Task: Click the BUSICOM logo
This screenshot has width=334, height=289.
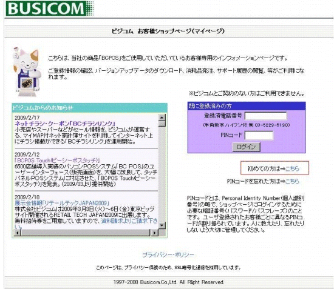Action: coord(49,8)
